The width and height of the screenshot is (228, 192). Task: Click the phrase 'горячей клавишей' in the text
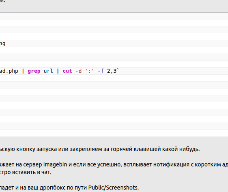coord(136,149)
